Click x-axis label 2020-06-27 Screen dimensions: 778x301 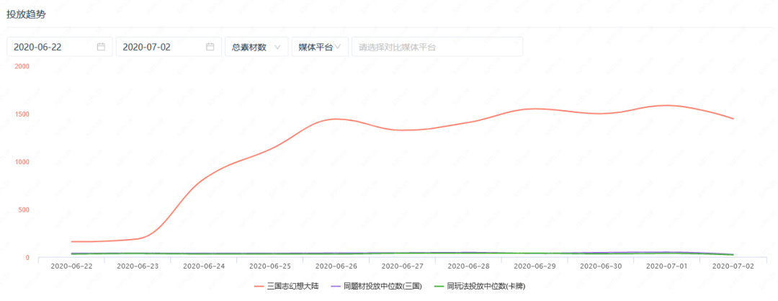pos(402,266)
